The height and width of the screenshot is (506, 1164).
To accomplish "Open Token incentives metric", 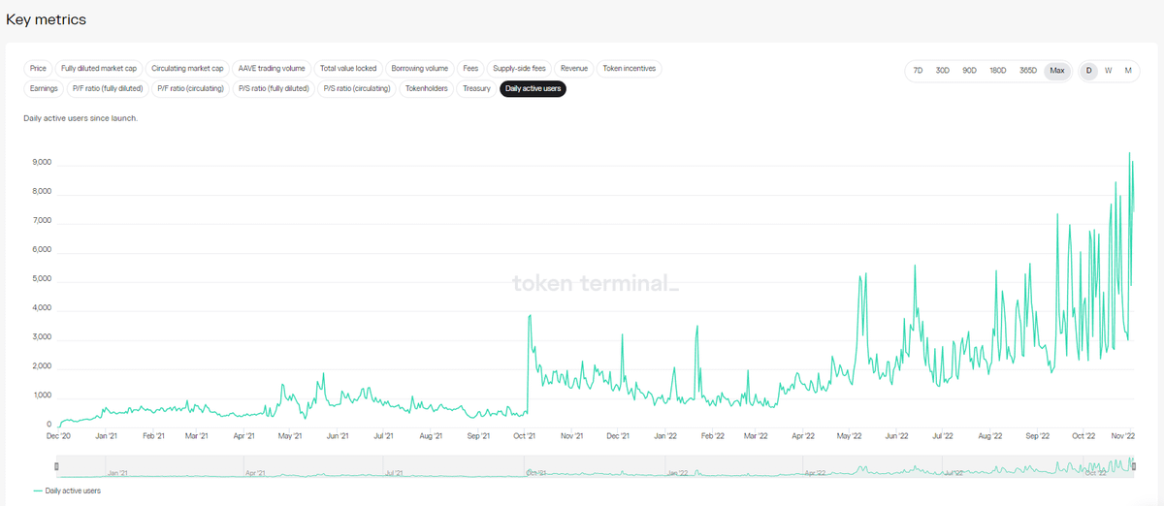I will 629,69.
